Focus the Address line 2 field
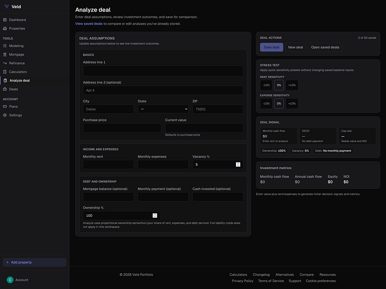 163,91
